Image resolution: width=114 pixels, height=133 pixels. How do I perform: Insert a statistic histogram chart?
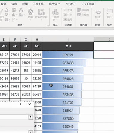(x=14, y=15)
